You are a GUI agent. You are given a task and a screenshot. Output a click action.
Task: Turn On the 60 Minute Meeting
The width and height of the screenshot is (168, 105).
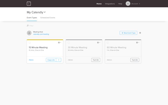pyautogui.click(x=135, y=60)
